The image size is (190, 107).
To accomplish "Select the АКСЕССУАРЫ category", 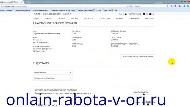I will pyautogui.click(x=104, y=19).
